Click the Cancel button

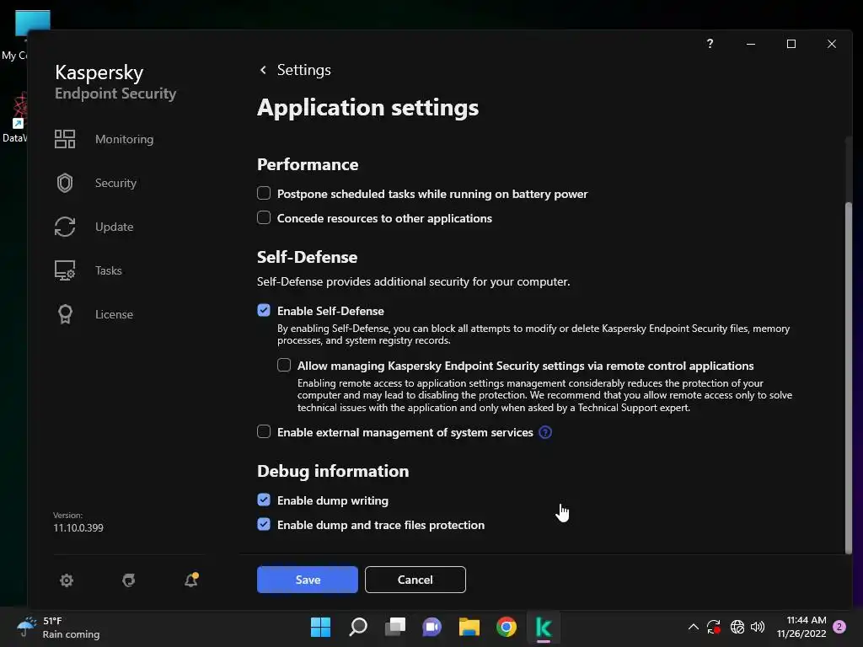(415, 580)
